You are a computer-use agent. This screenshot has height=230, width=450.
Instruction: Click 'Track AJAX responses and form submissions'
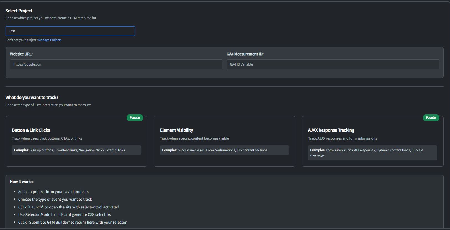click(343, 138)
